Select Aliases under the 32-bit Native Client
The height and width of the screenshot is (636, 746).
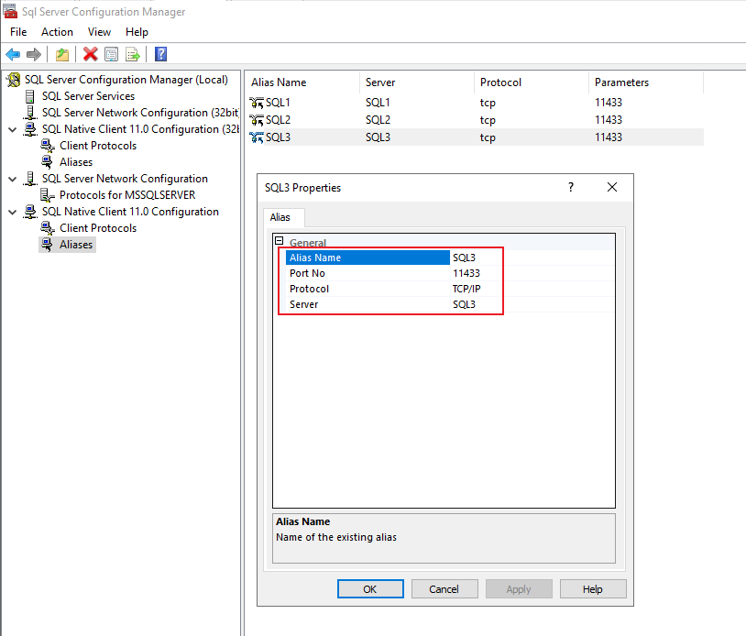76,162
